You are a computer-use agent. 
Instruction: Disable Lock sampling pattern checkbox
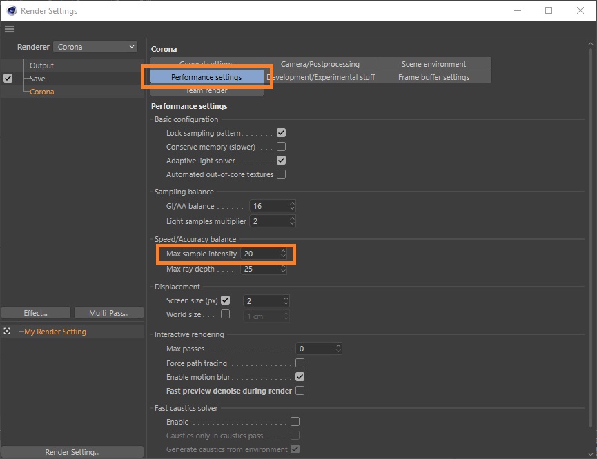pyautogui.click(x=281, y=133)
